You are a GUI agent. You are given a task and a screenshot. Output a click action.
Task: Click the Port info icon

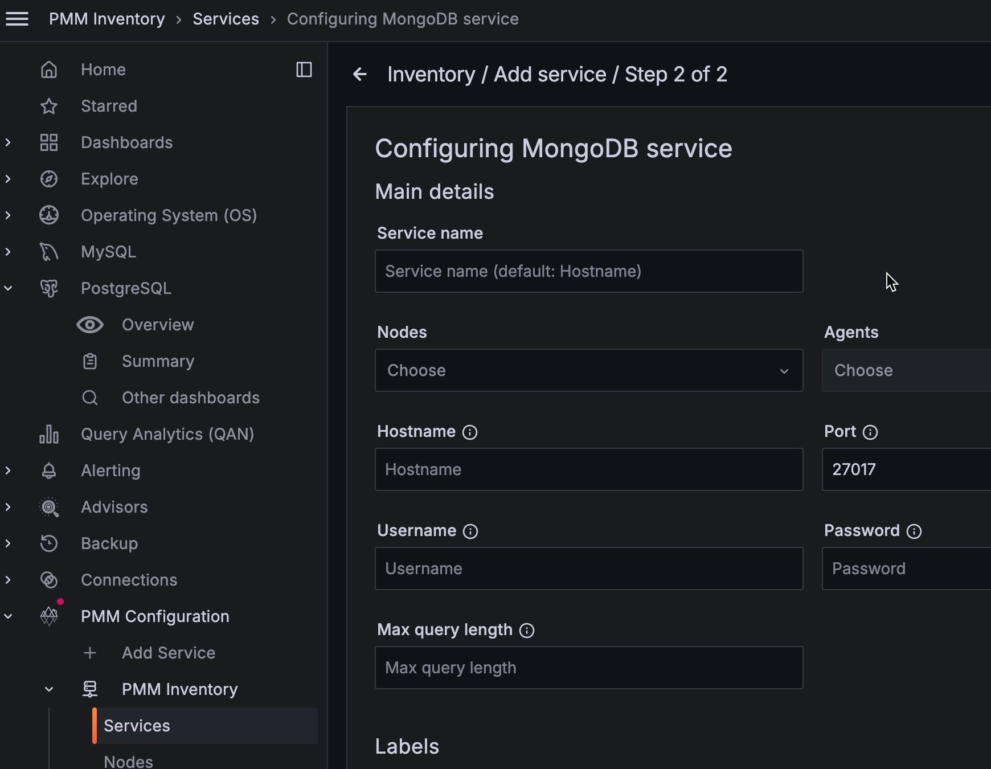click(870, 432)
